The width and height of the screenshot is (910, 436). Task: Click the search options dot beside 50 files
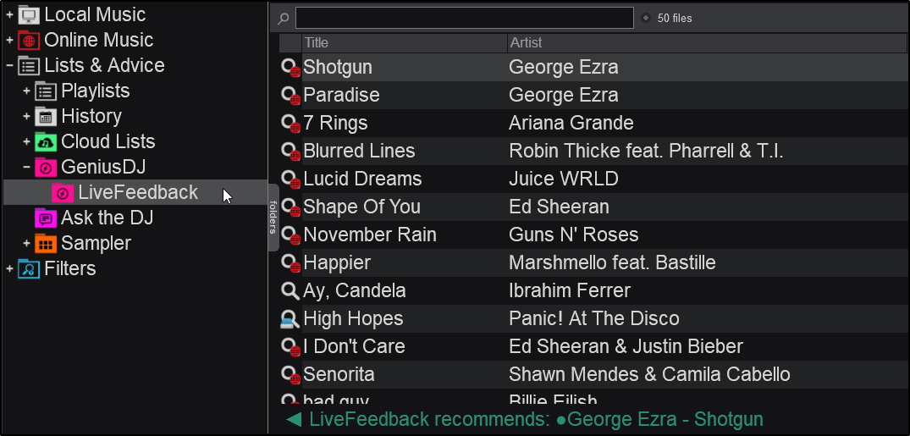[x=646, y=18]
